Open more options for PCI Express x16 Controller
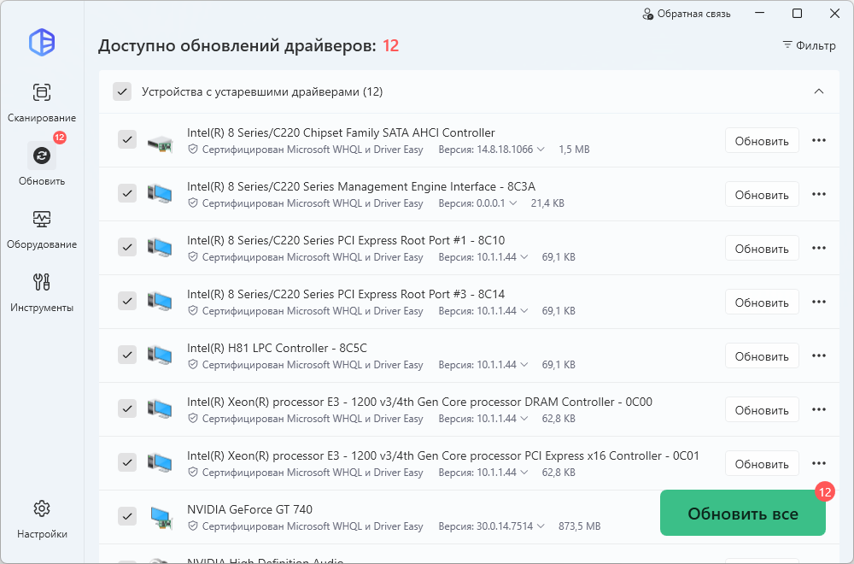The width and height of the screenshot is (854, 564). (819, 463)
